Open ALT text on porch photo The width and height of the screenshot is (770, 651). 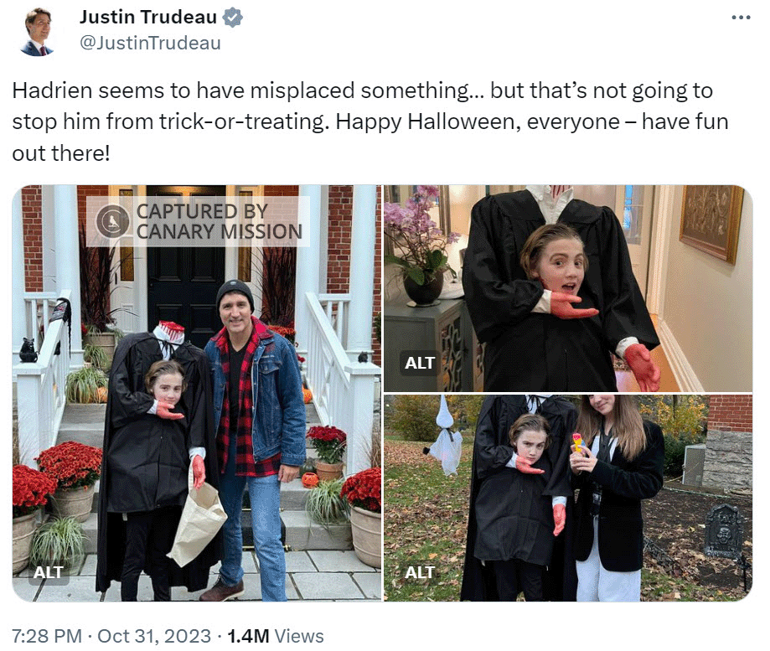pos(48,572)
